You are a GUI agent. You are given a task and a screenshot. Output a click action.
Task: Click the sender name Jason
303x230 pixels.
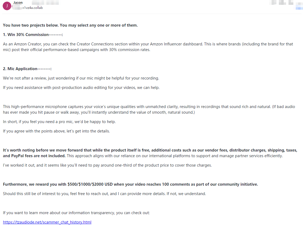click(18, 3)
